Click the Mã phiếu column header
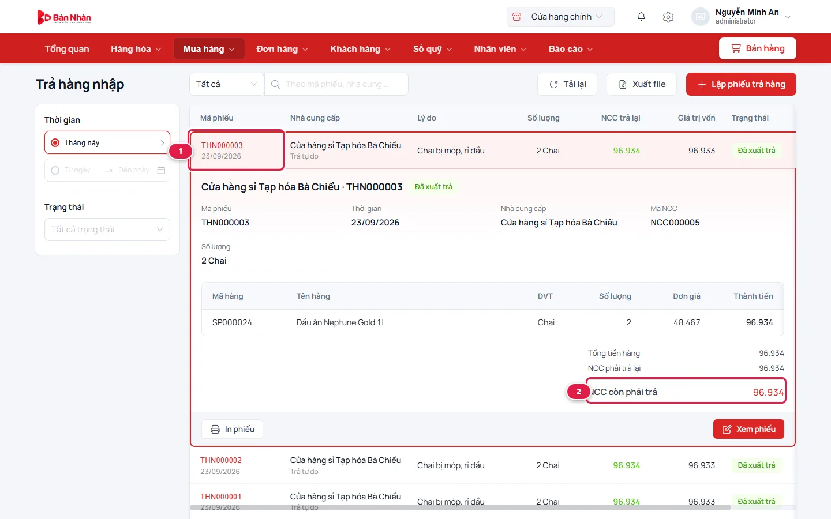 click(x=217, y=118)
